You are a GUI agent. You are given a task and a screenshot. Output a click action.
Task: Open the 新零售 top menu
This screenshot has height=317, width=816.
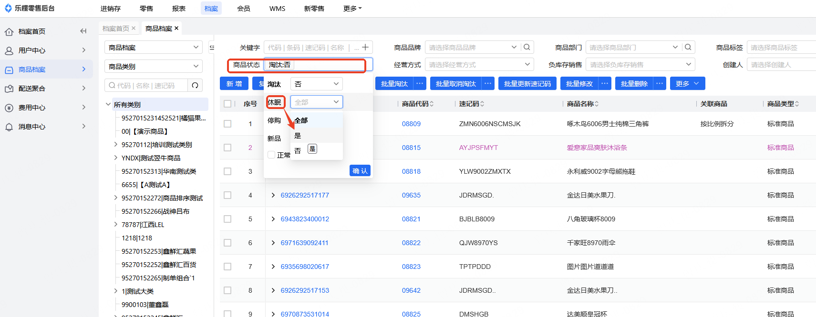coord(314,9)
